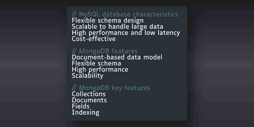
Task: Select High performance and low latency line
Action: 126,33
